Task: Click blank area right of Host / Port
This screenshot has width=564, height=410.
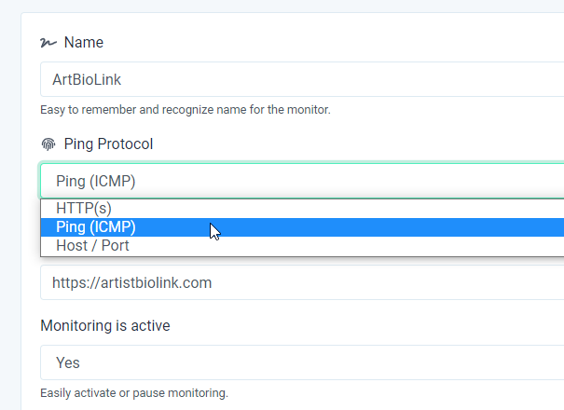Action: pos(345,246)
